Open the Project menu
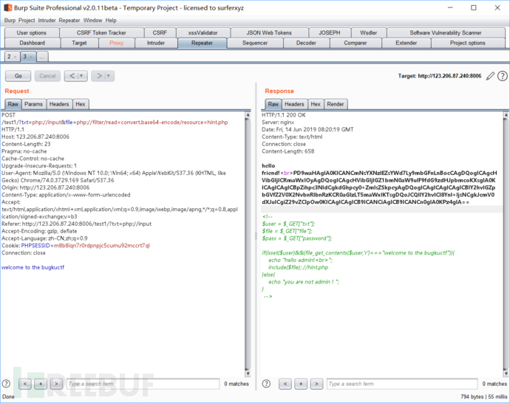Screen dimensions: 510x403 (x=27, y=20)
